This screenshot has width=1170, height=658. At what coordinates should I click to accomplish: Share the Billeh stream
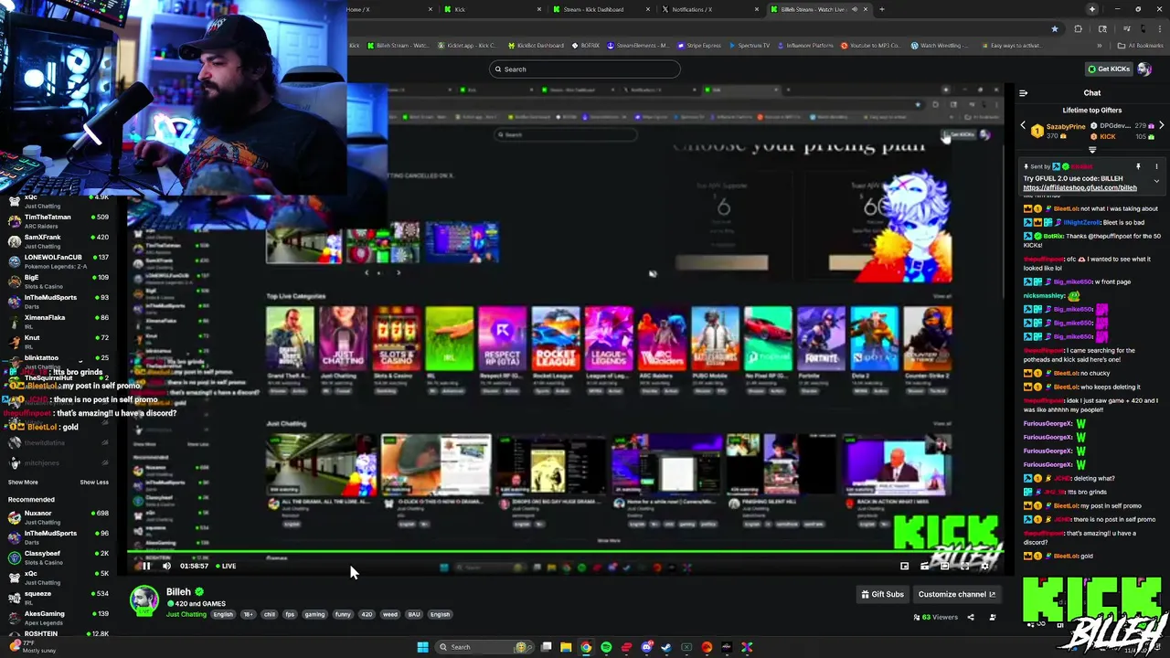click(x=971, y=617)
